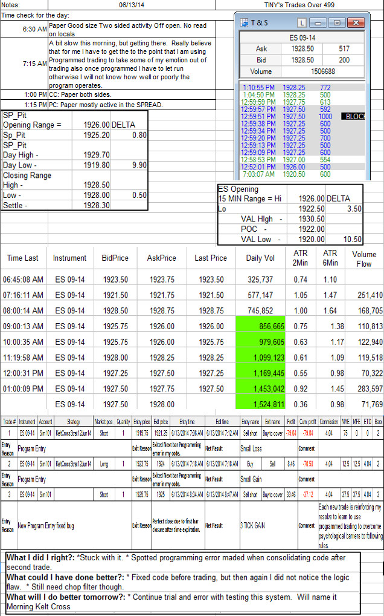
Task: Select the 12:59:51 PM block trade of 1000
Action: pyautogui.click(x=302, y=117)
